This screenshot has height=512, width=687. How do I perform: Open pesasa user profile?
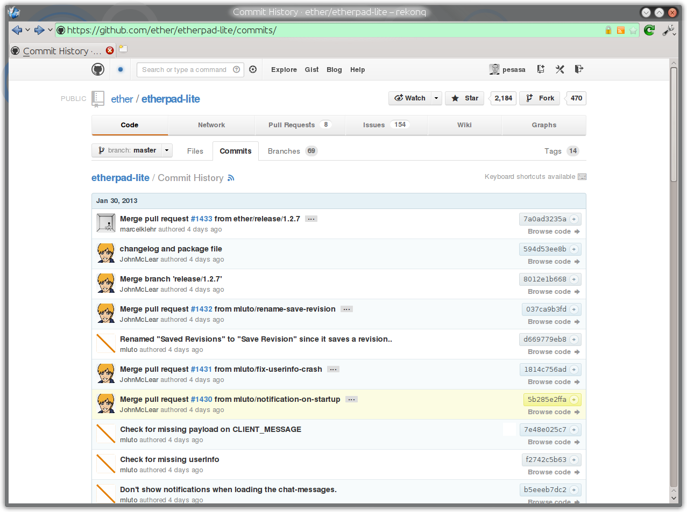click(507, 69)
